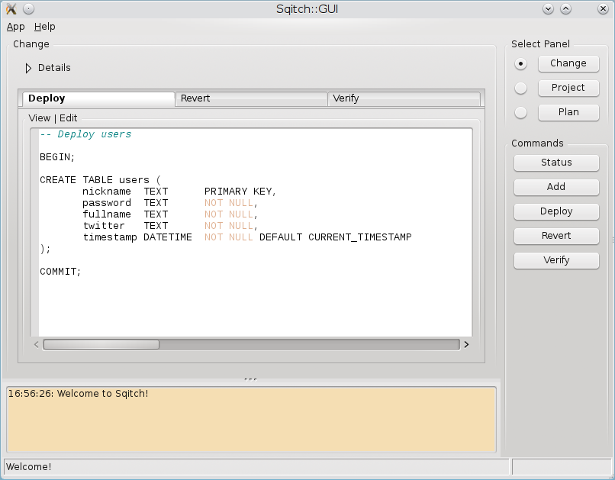
Task: Select the Project panel radio button
Action: [x=520, y=88]
